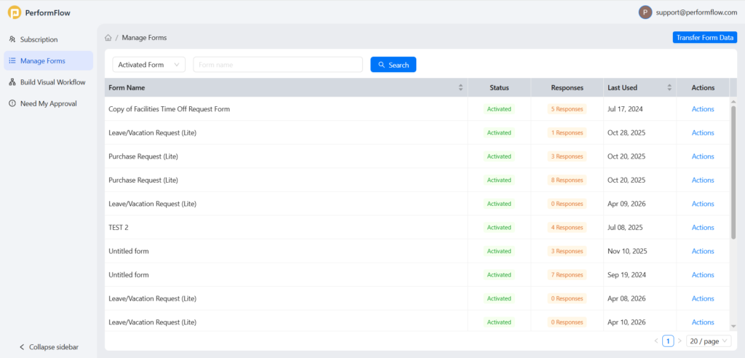Viewport: 745px width, 358px height.
Task: Click the Collapse sidebar label
Action: point(54,347)
